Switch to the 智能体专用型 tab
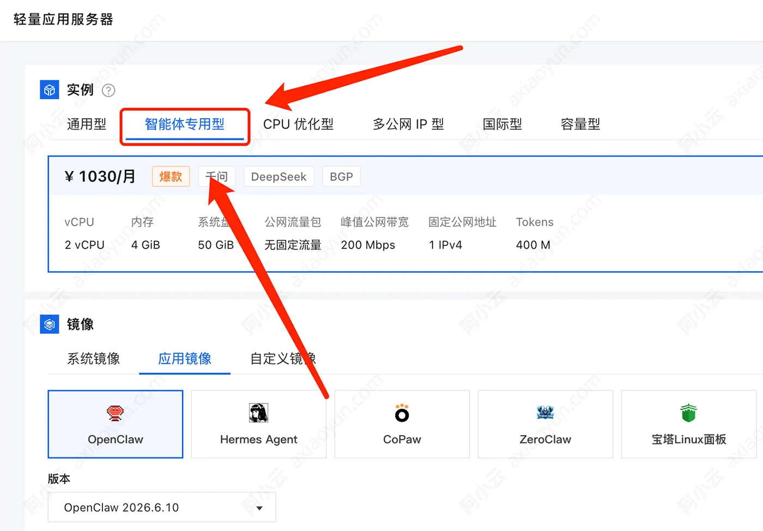 point(185,124)
